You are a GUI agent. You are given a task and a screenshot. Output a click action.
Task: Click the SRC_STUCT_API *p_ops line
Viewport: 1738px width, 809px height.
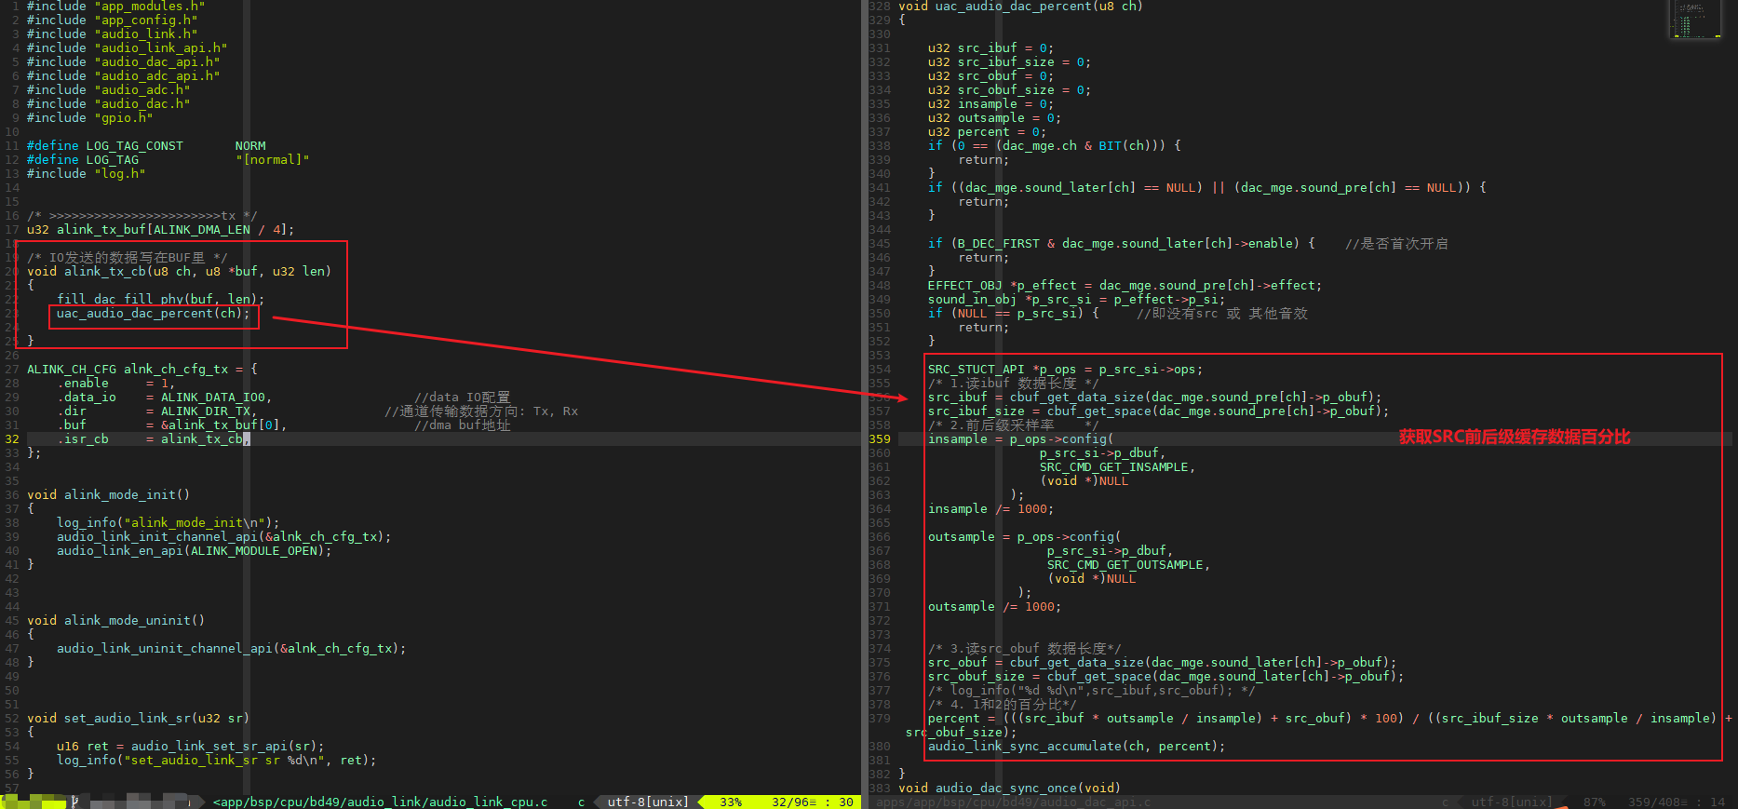coord(1066,369)
